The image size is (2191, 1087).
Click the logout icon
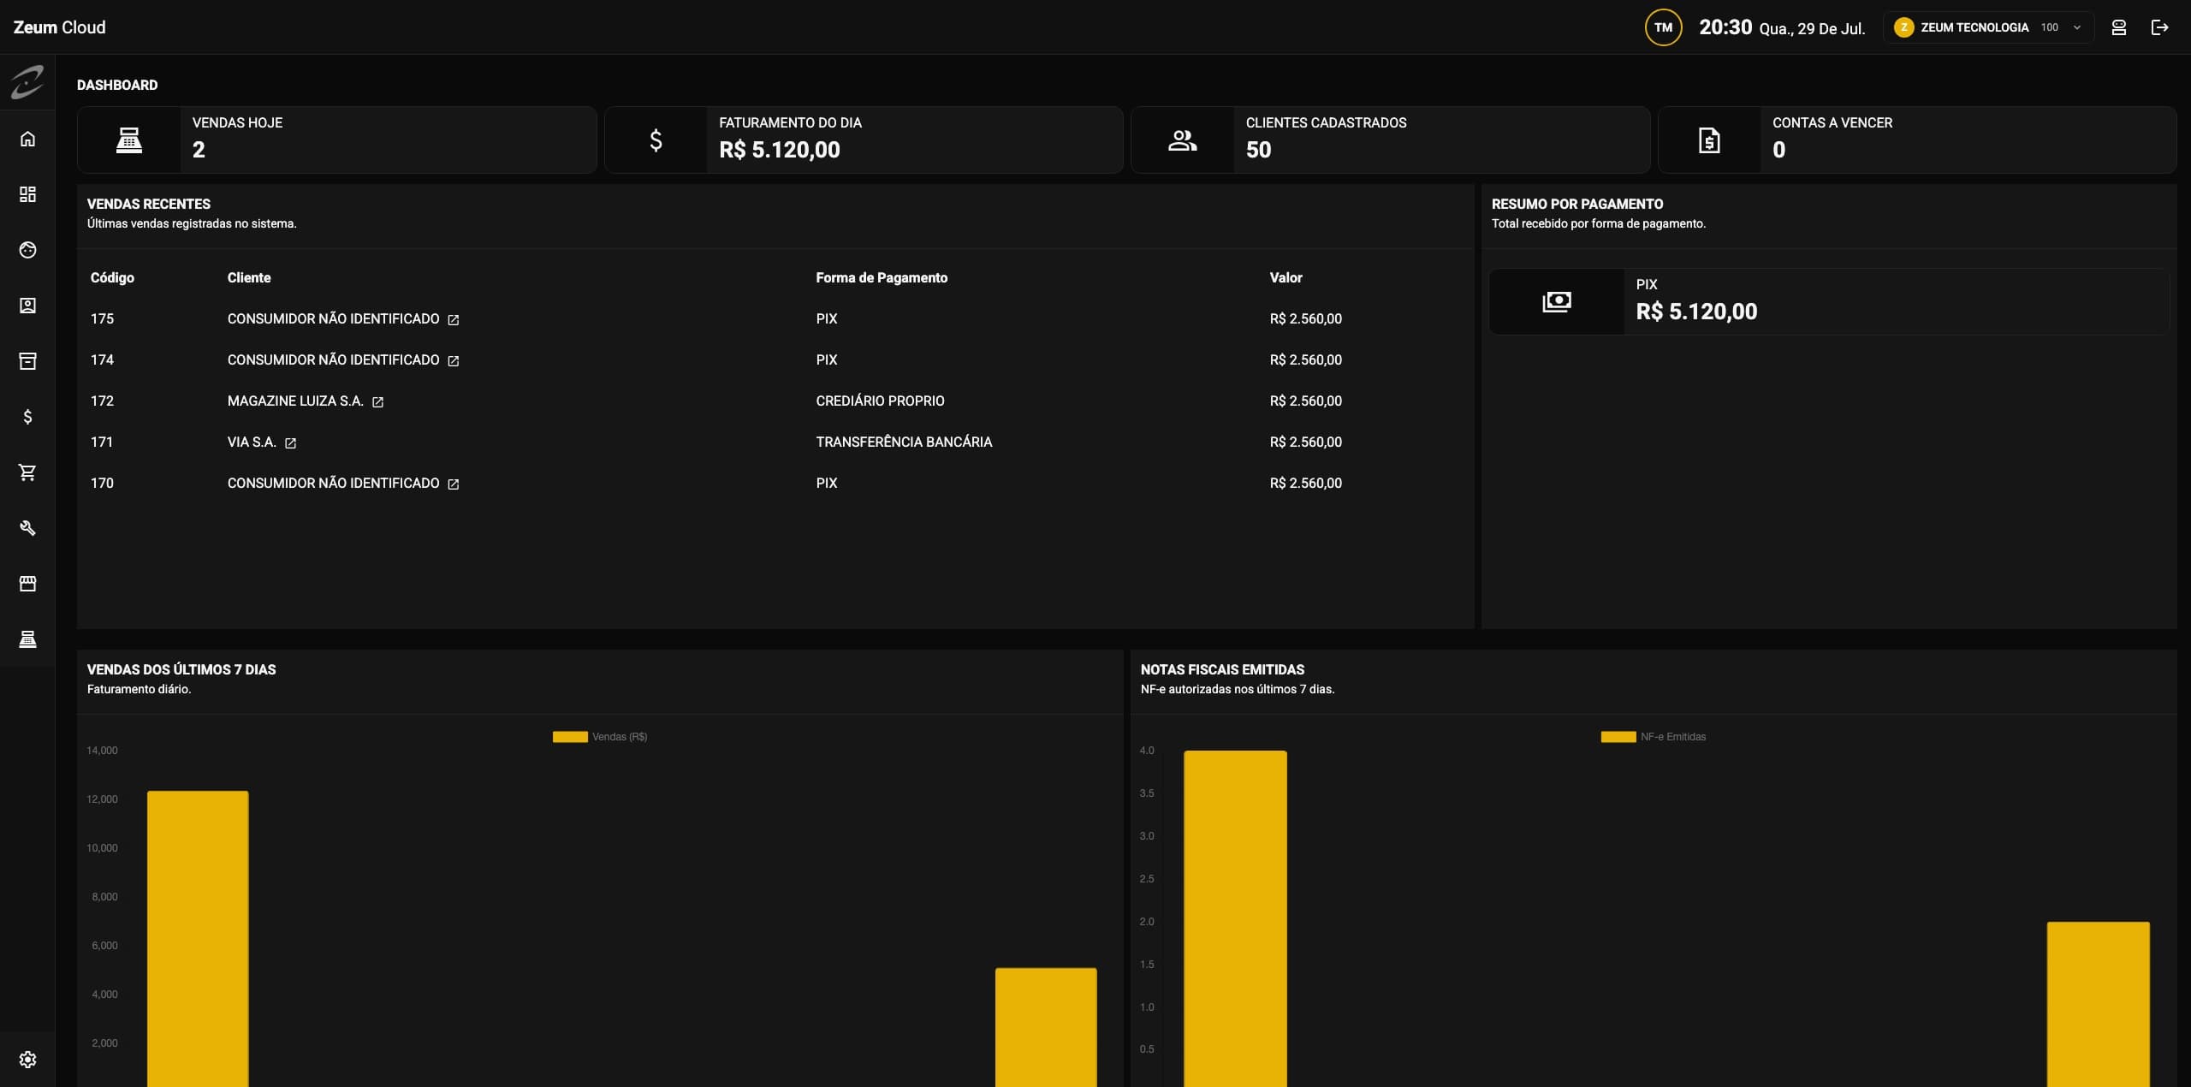[2159, 27]
